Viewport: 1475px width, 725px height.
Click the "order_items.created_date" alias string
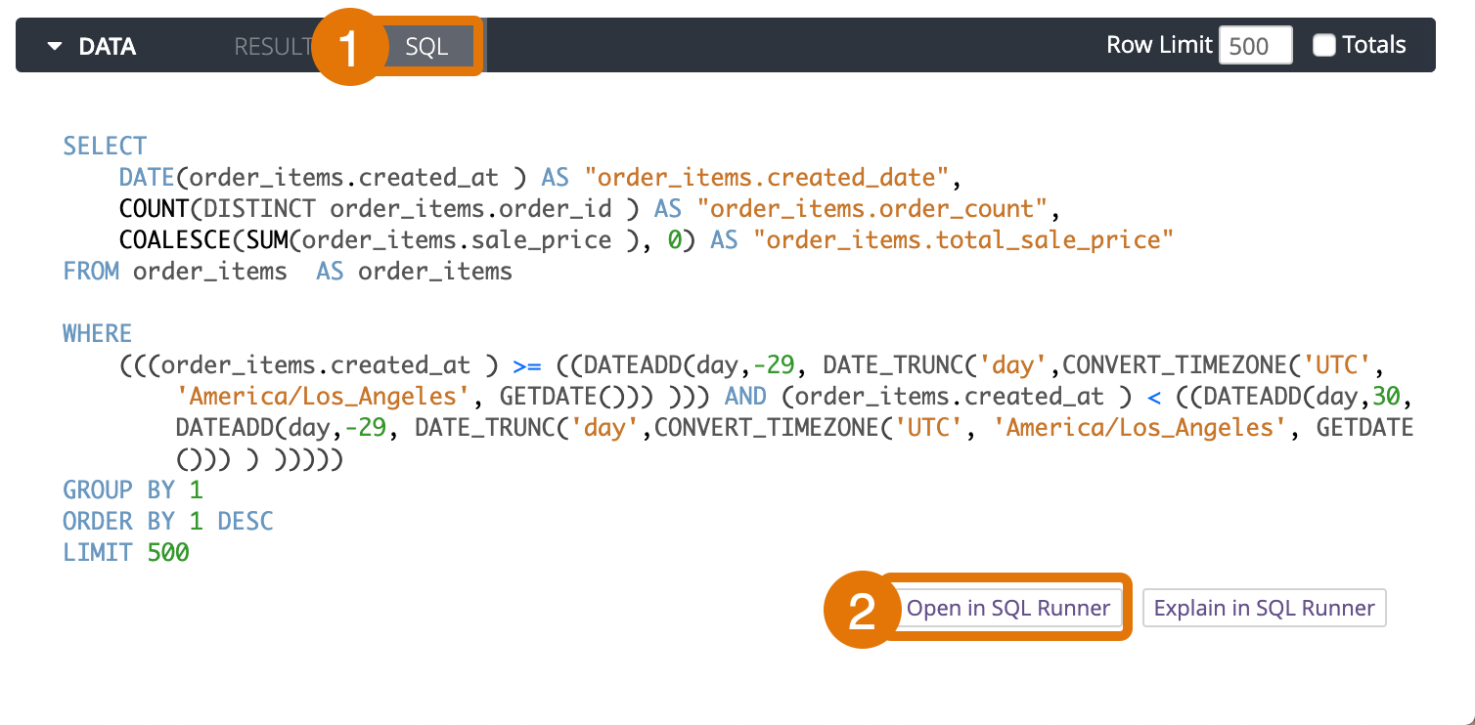click(x=766, y=178)
